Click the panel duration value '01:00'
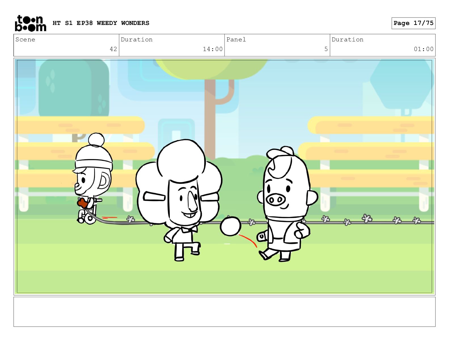The image size is (449, 347). coord(423,49)
